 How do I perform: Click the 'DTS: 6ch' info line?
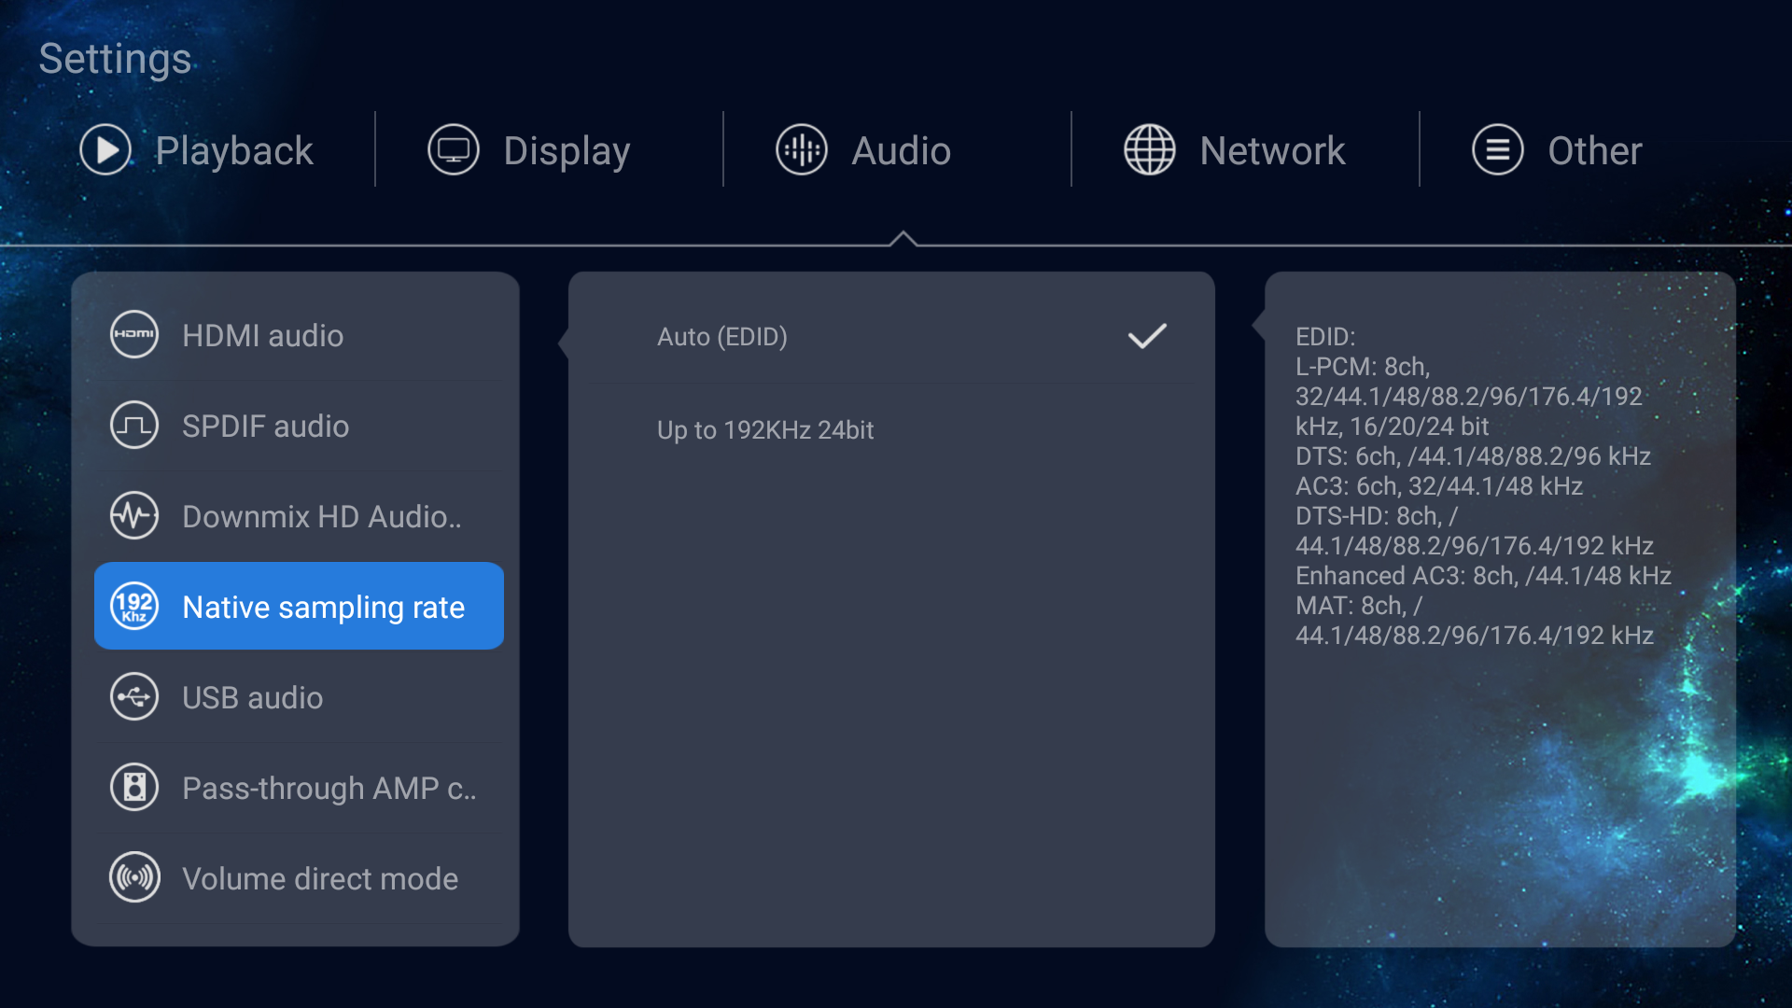(1473, 455)
